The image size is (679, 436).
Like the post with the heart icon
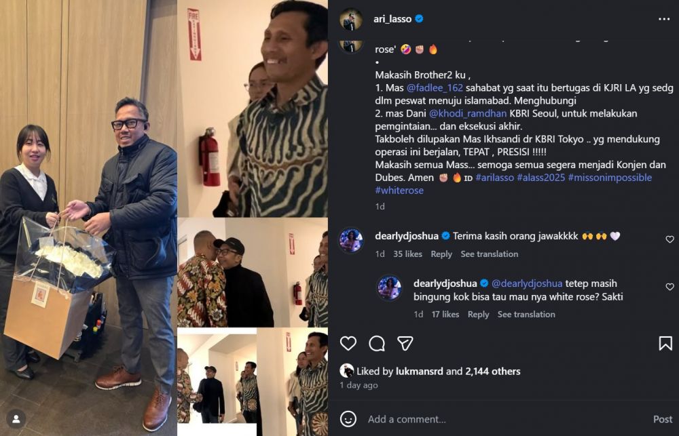pos(348,344)
